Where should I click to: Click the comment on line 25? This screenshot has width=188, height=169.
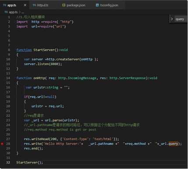point(60,130)
